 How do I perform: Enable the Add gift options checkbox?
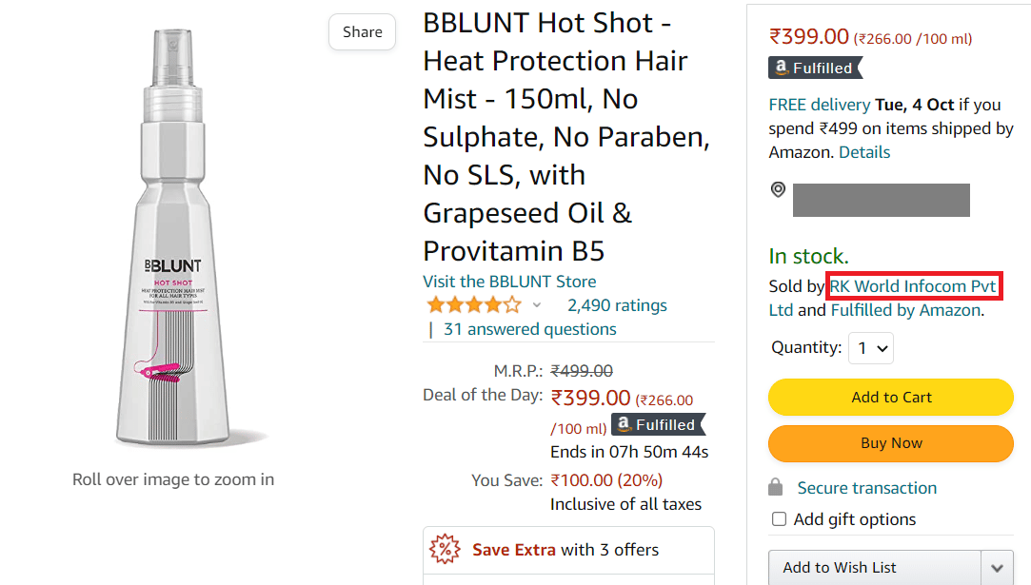click(x=779, y=519)
